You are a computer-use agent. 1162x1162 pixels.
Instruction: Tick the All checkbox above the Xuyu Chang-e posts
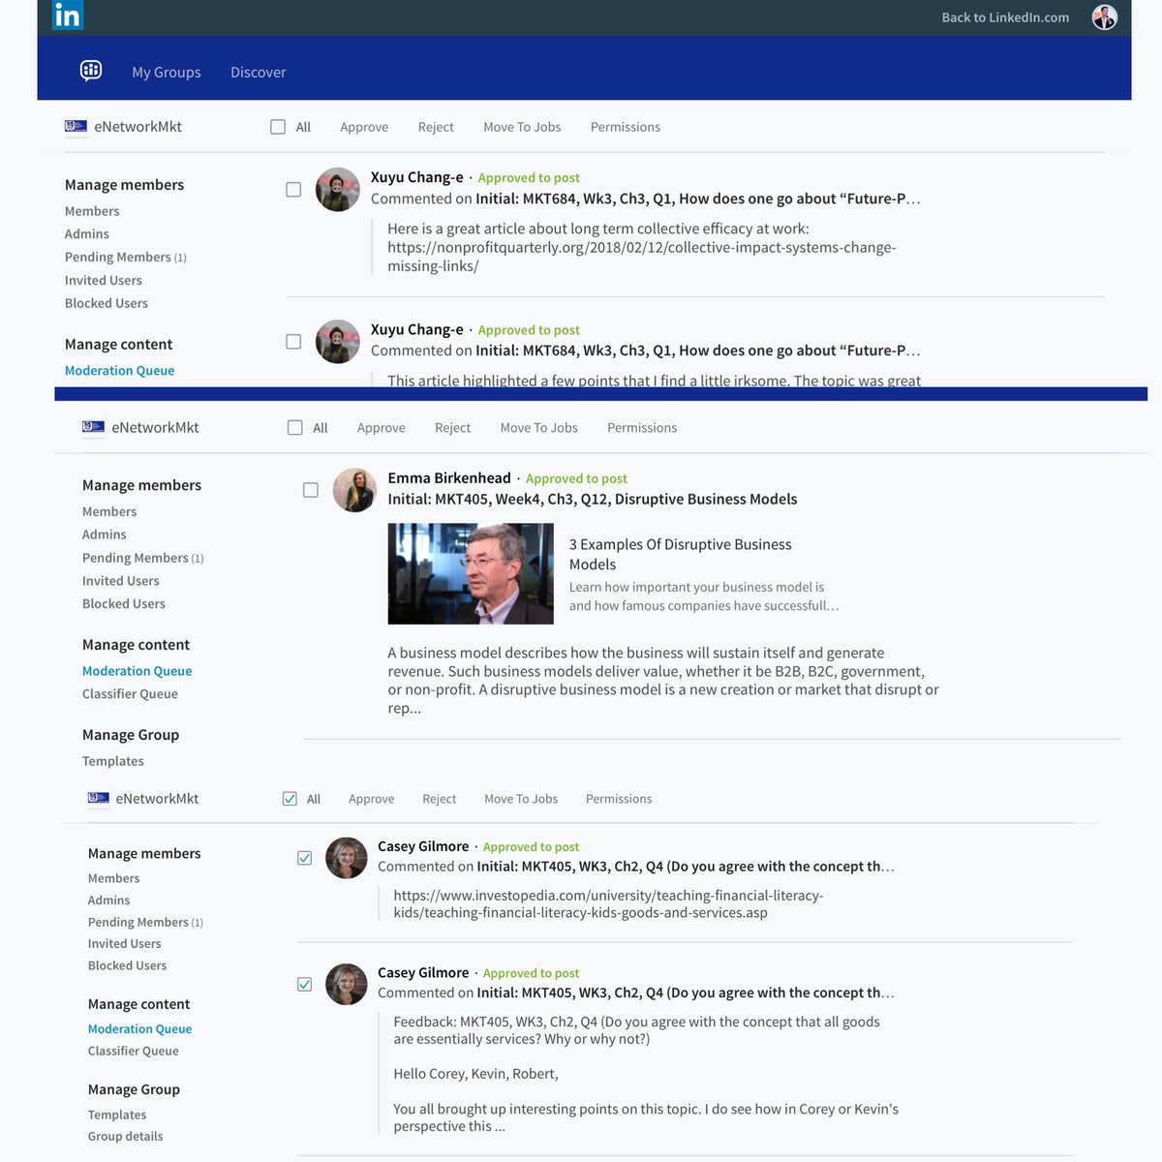pos(278,127)
